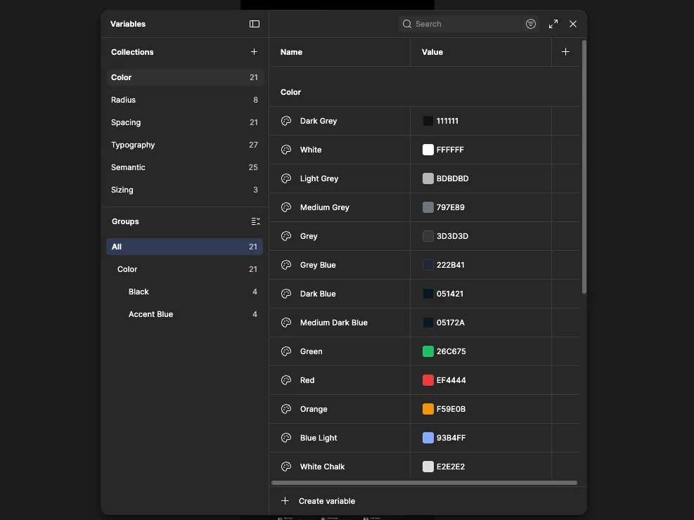Click the 05172A value text
This screenshot has height=520, width=694.
coord(451,323)
